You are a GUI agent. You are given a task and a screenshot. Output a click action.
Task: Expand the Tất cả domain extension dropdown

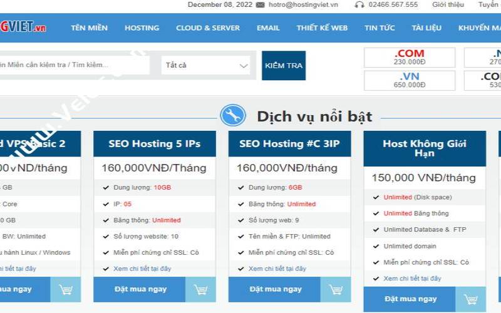pyautogui.click(x=206, y=65)
